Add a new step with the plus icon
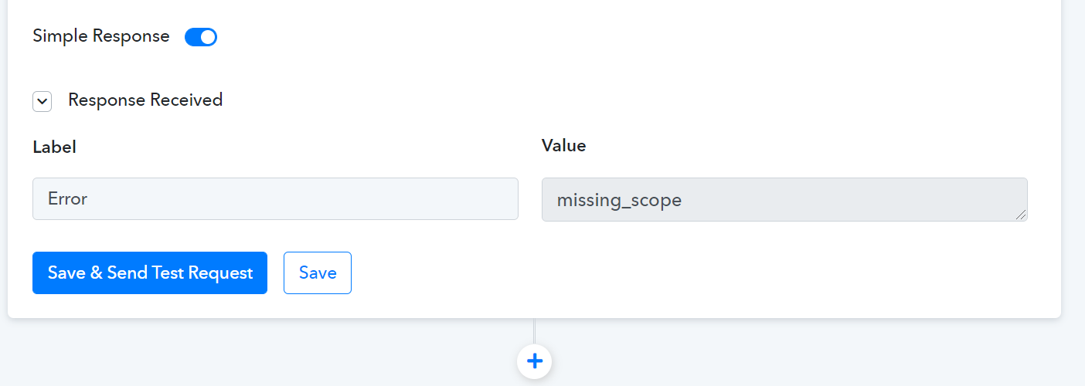 tap(534, 361)
